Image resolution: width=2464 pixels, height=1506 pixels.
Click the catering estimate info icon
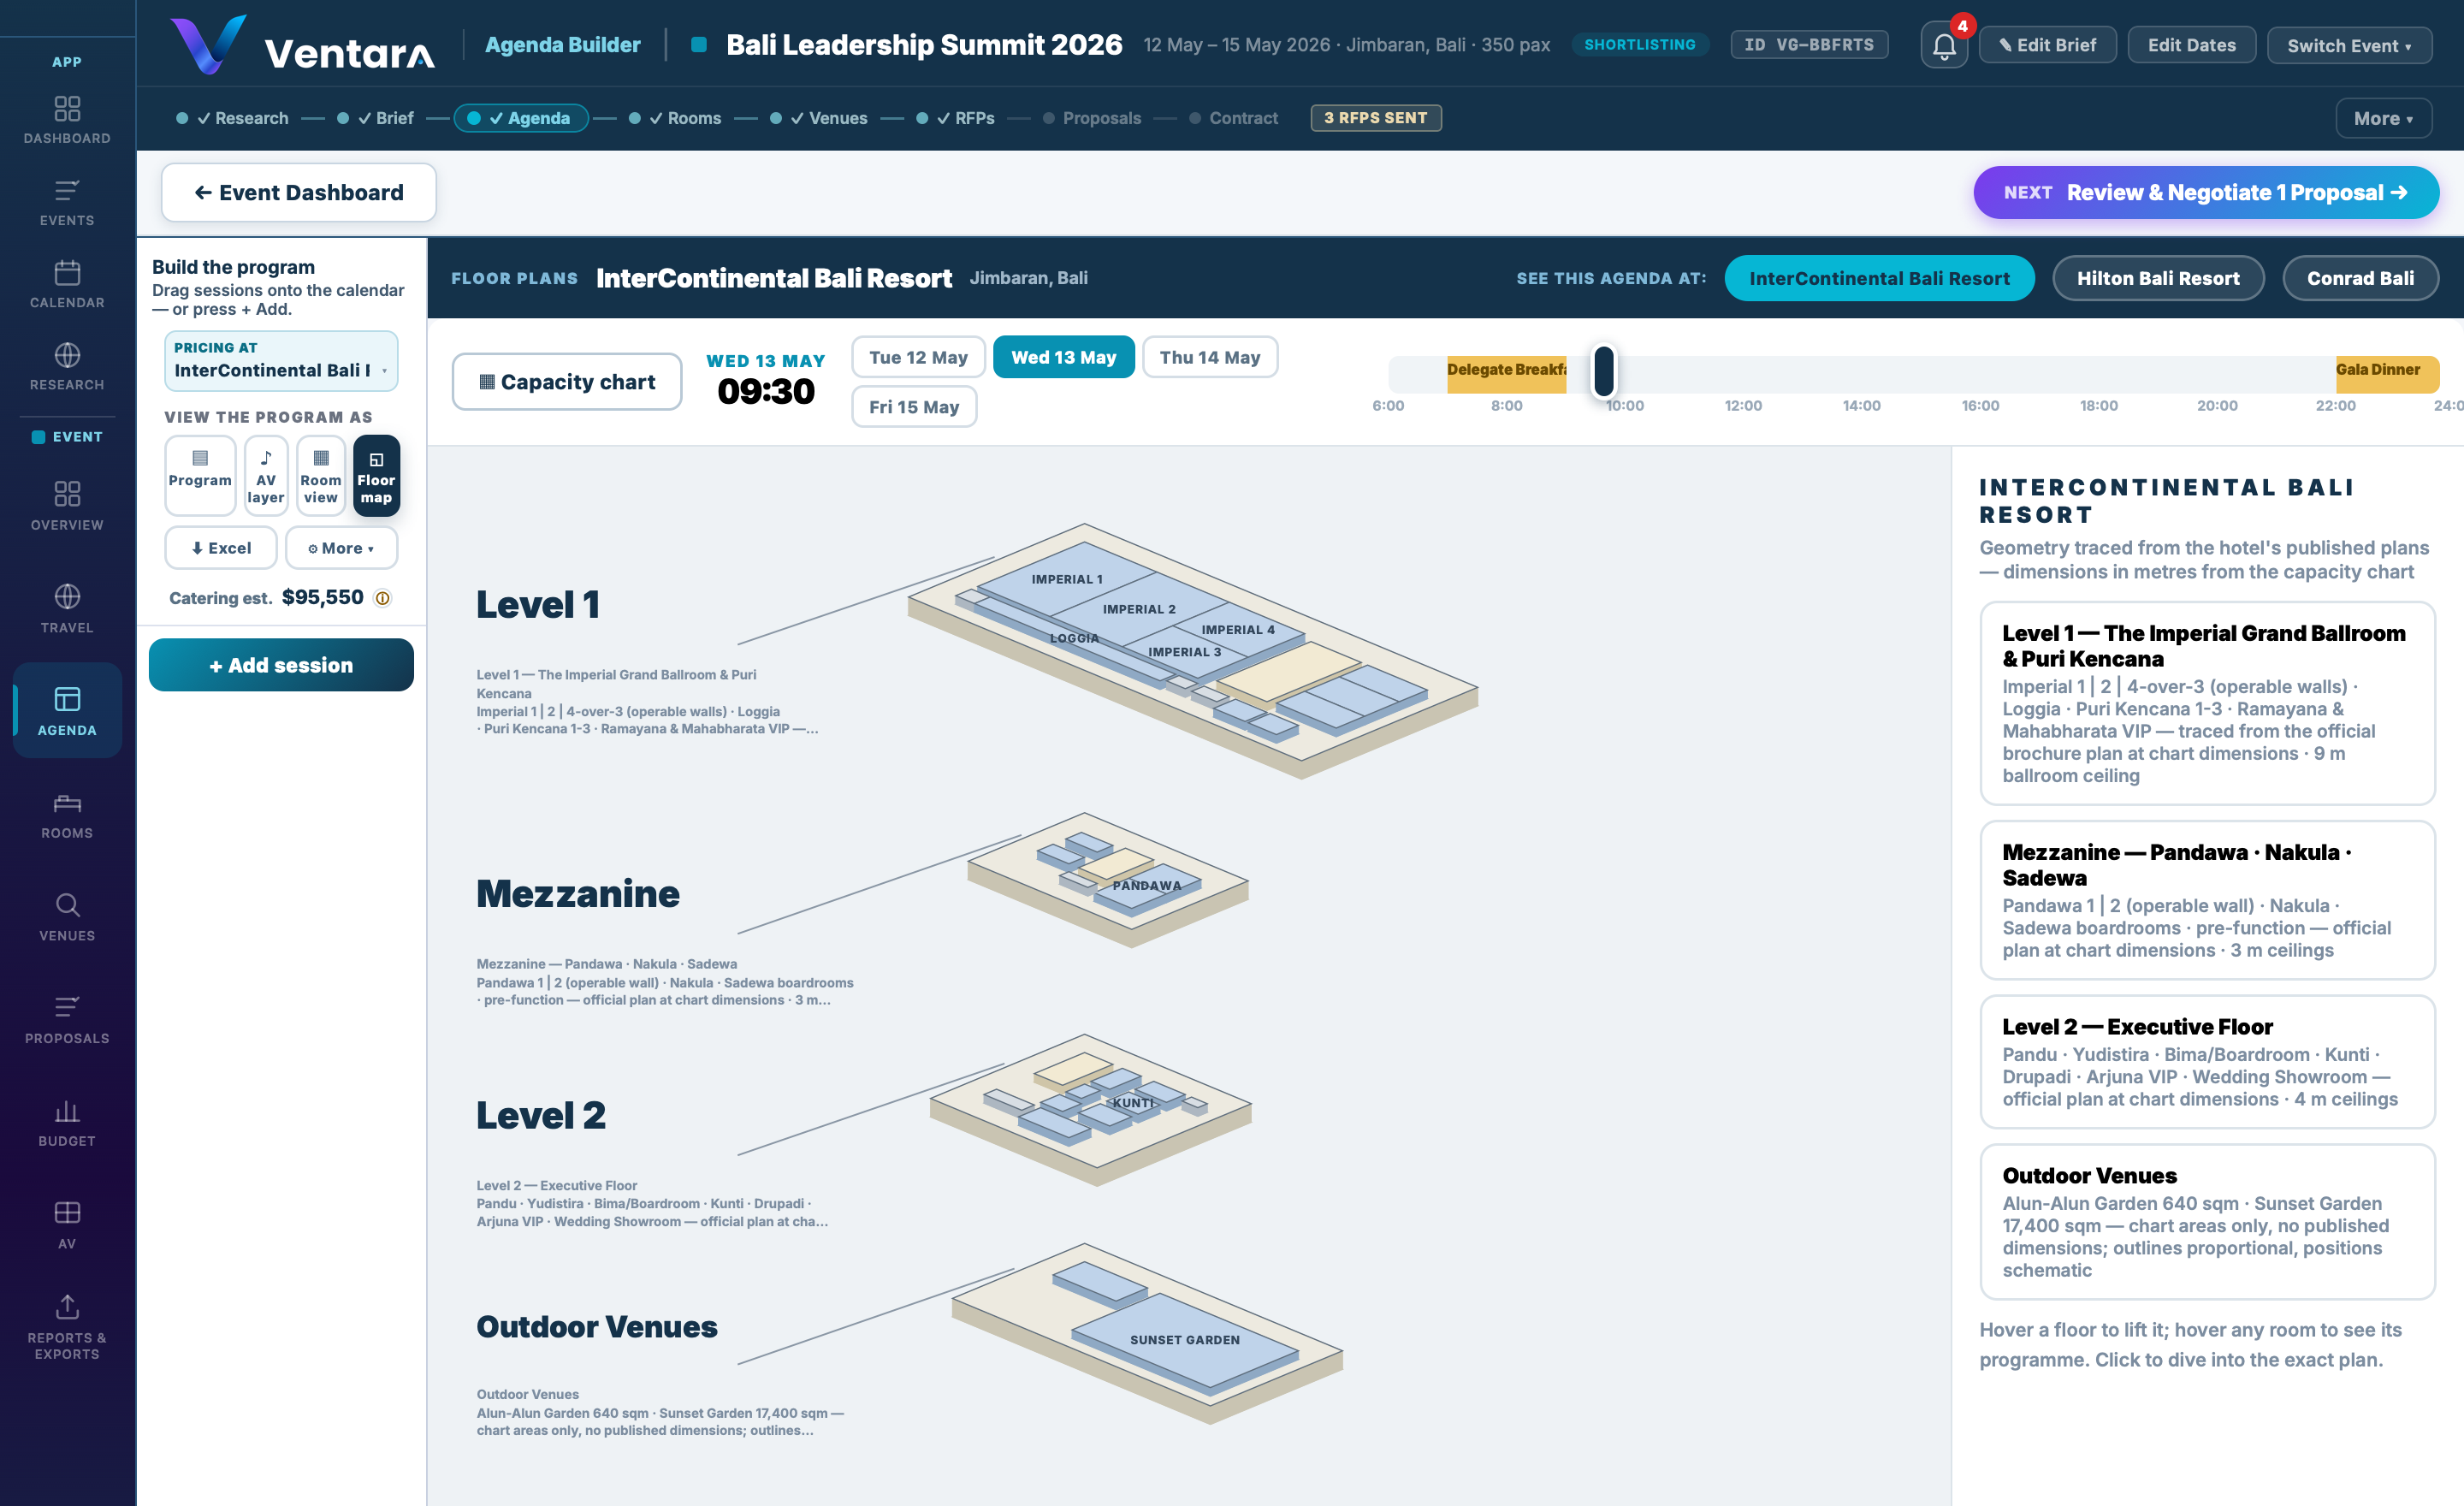click(x=382, y=598)
